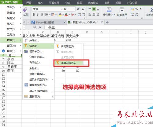Click the clear format eraser icon
This screenshot has width=153, height=127.
(x=72, y=15)
